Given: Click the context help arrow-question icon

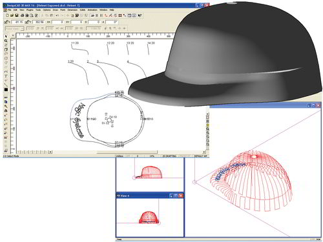Looking at the screenshot, I should (140, 15).
